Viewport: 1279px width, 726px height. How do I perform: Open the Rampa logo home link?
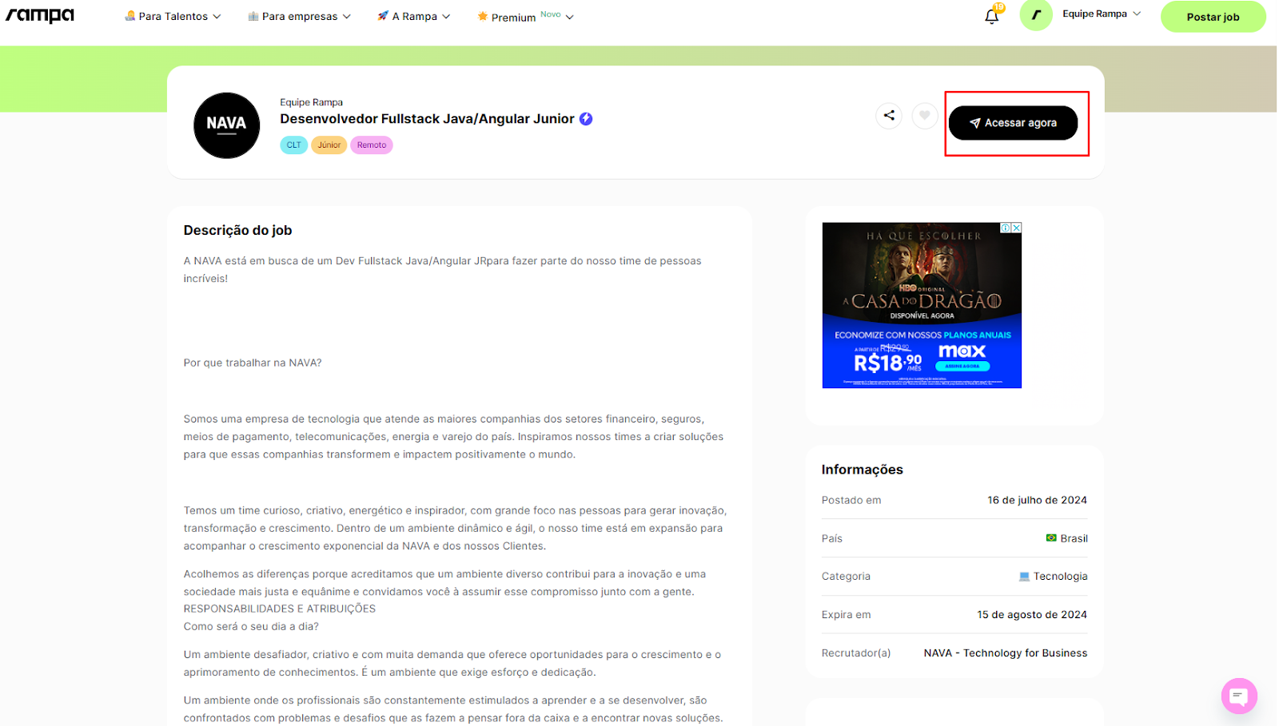pyautogui.click(x=40, y=15)
